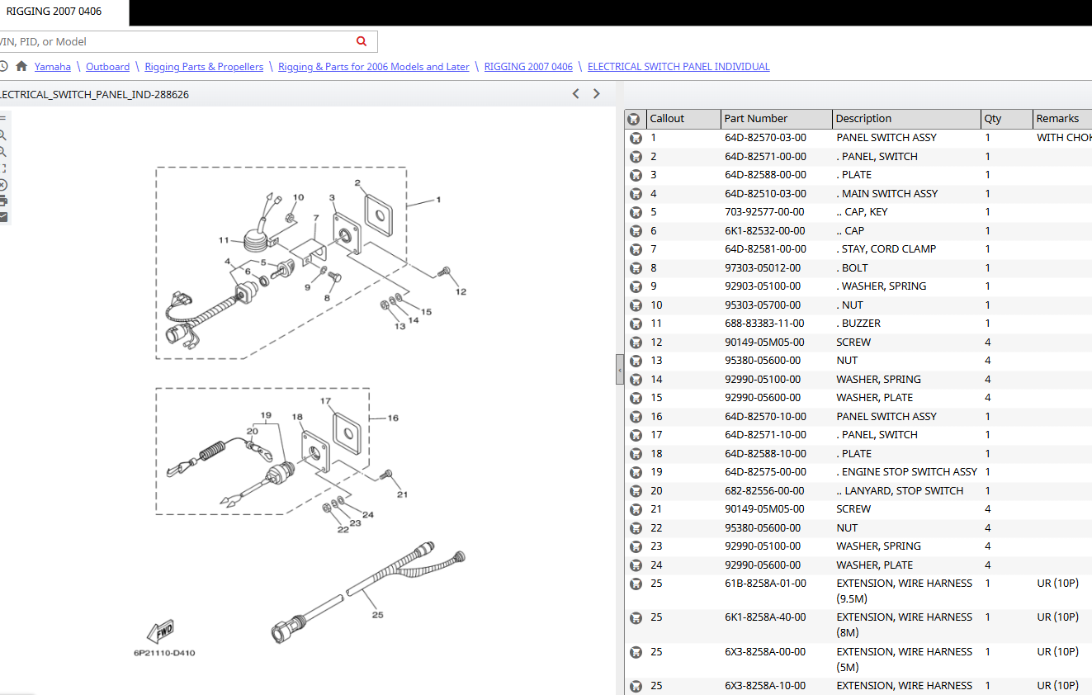1092x695 pixels.
Task: Go to next diagram with right arrow
Action: (x=597, y=94)
